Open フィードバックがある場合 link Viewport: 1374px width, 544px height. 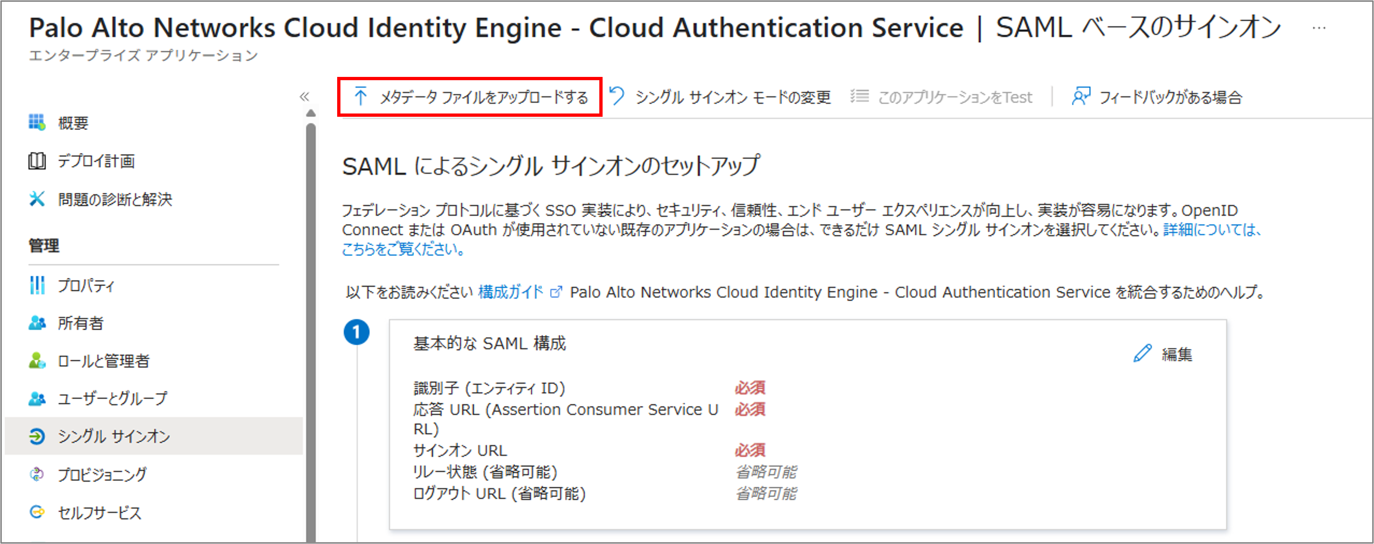point(1171,97)
